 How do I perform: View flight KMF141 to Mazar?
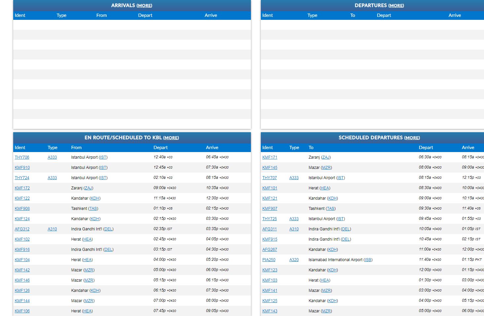(270, 291)
